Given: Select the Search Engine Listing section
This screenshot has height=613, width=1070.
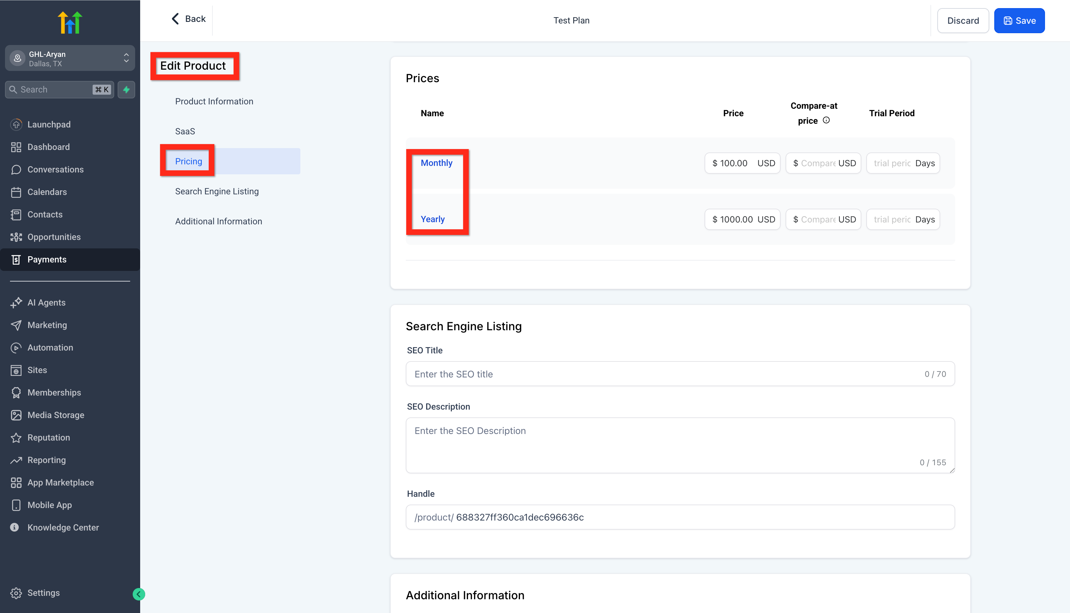Looking at the screenshot, I should [x=217, y=192].
